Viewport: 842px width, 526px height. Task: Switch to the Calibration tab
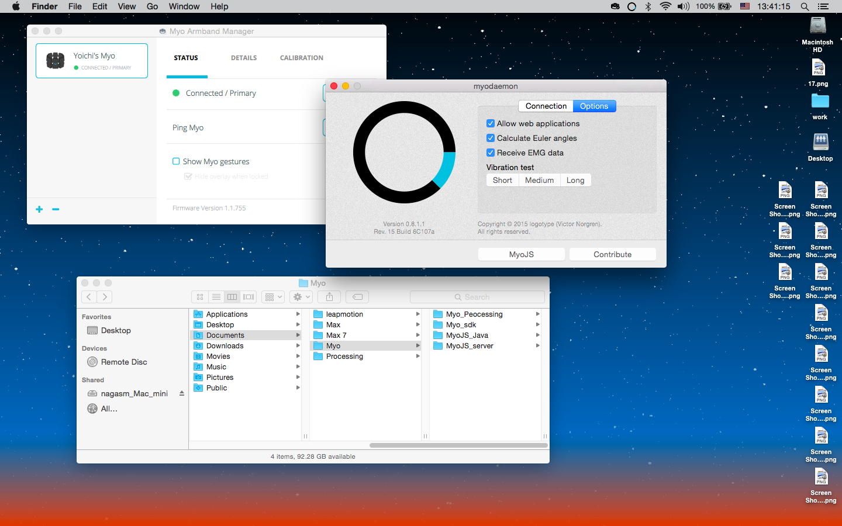302,58
